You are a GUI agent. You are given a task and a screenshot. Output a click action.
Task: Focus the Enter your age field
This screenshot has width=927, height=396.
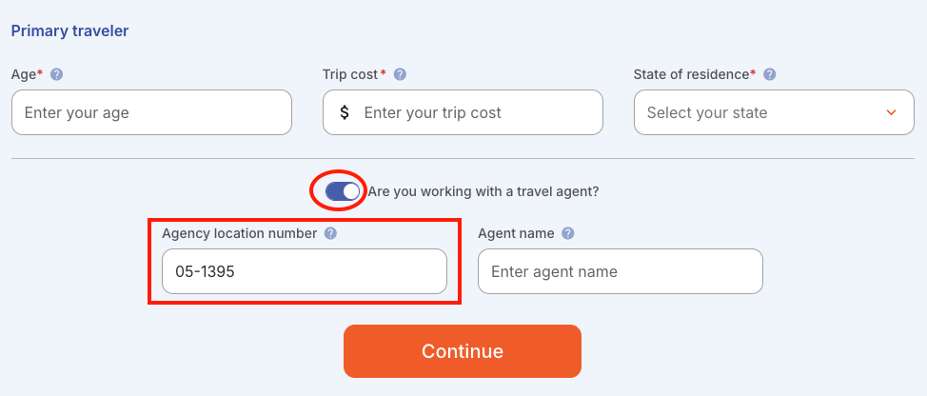[151, 112]
